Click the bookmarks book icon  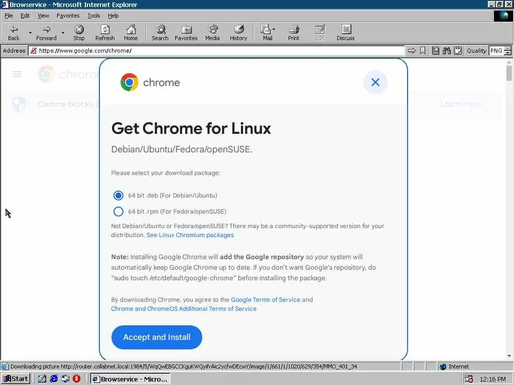point(435,51)
